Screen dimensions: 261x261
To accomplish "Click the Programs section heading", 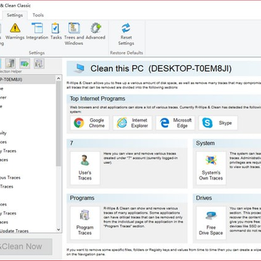I will [82, 198].
